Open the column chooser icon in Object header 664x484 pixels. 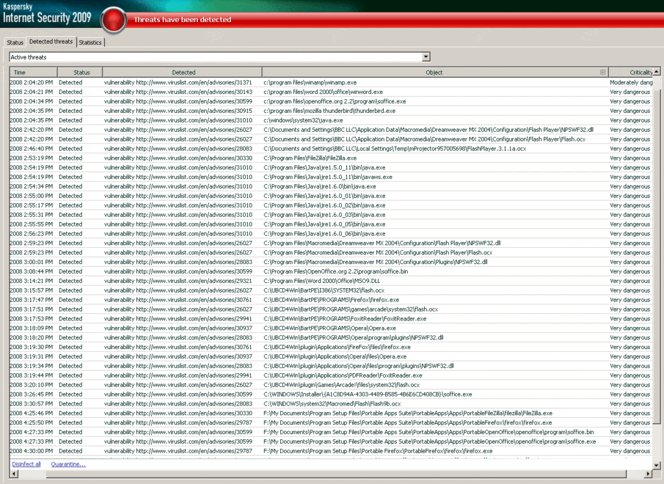point(602,72)
